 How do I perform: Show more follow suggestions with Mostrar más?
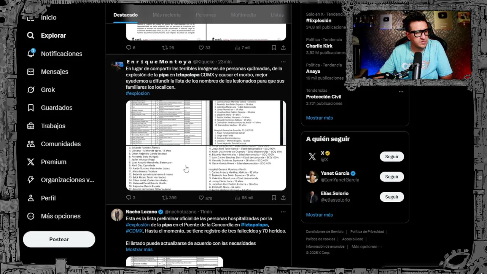pos(319,215)
